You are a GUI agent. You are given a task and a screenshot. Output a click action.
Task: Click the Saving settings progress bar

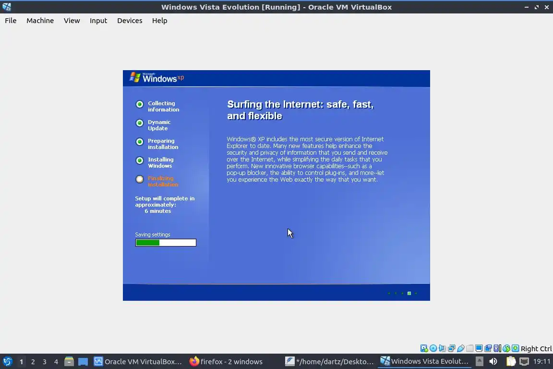tap(166, 243)
